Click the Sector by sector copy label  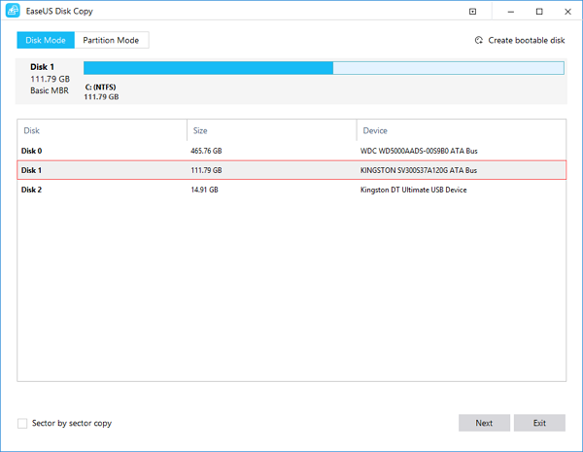click(x=72, y=424)
